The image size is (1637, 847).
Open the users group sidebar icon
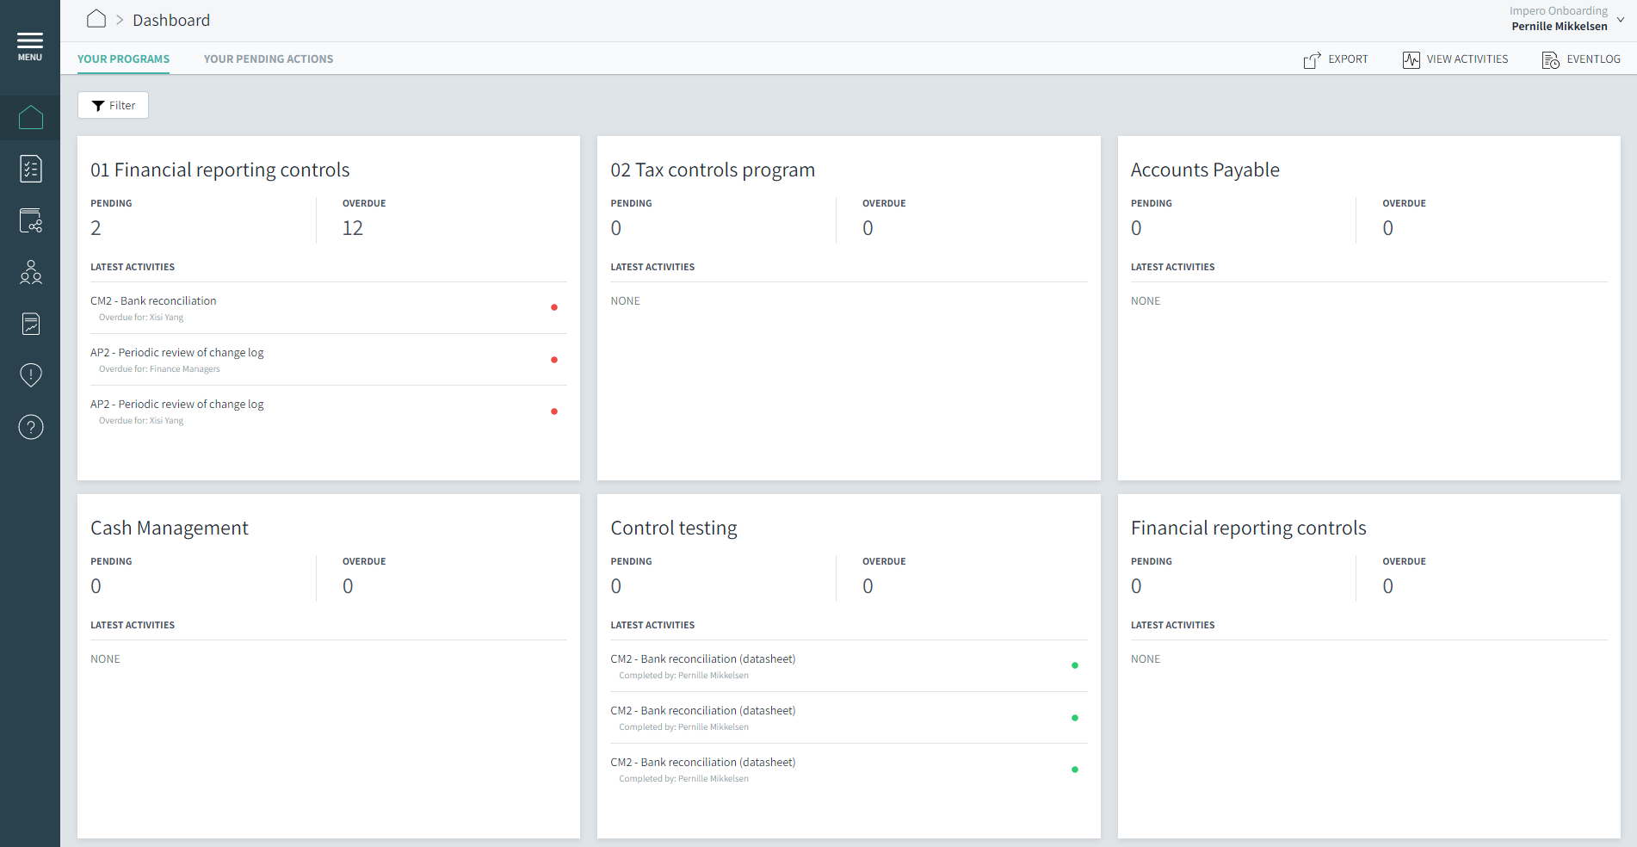point(31,272)
